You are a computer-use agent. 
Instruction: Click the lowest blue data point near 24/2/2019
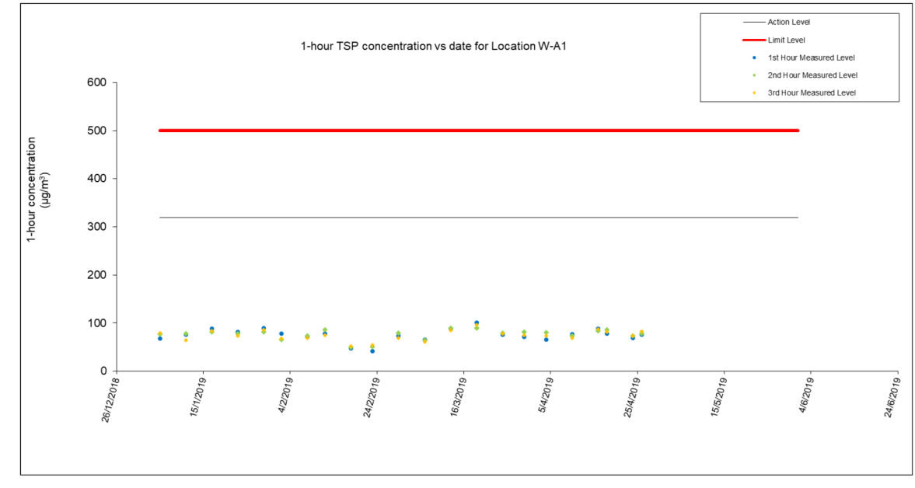pyautogui.click(x=372, y=351)
